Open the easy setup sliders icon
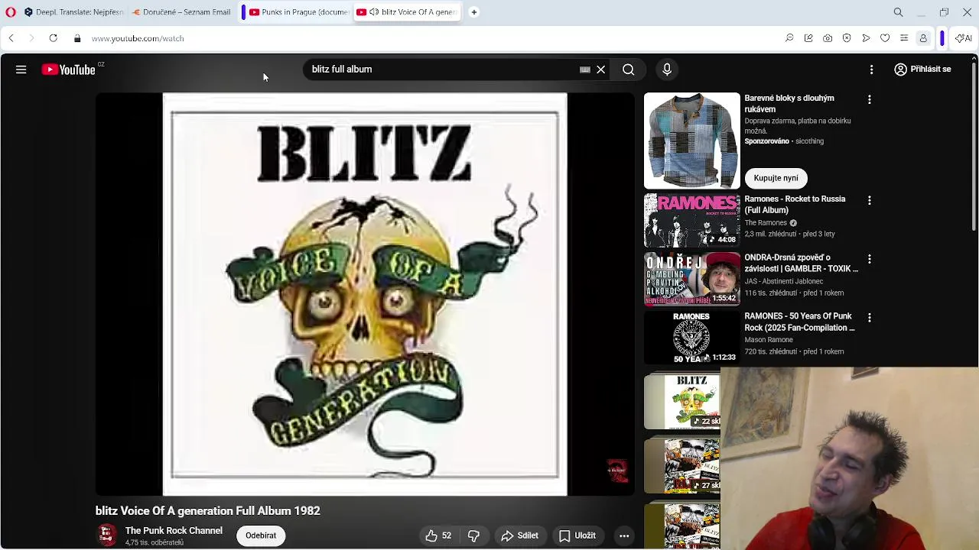The width and height of the screenshot is (979, 550). (x=904, y=38)
